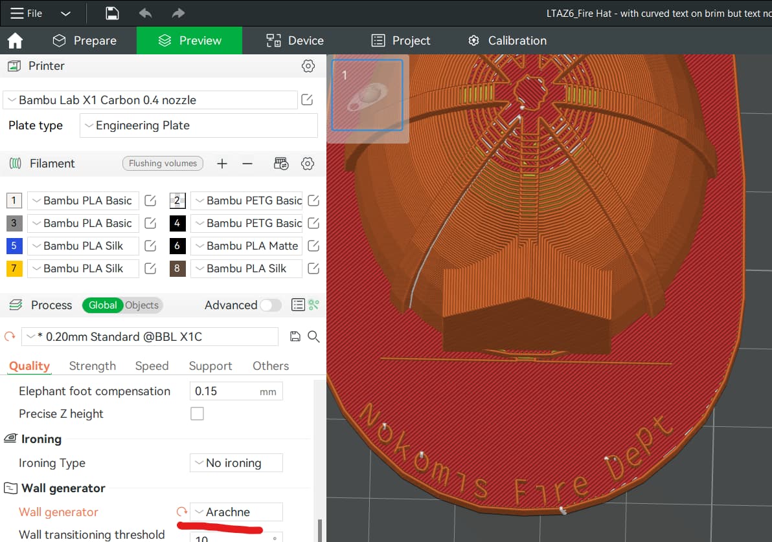The image size is (772, 542).
Task: Click filament 5 blue color swatch
Action: 14,246
